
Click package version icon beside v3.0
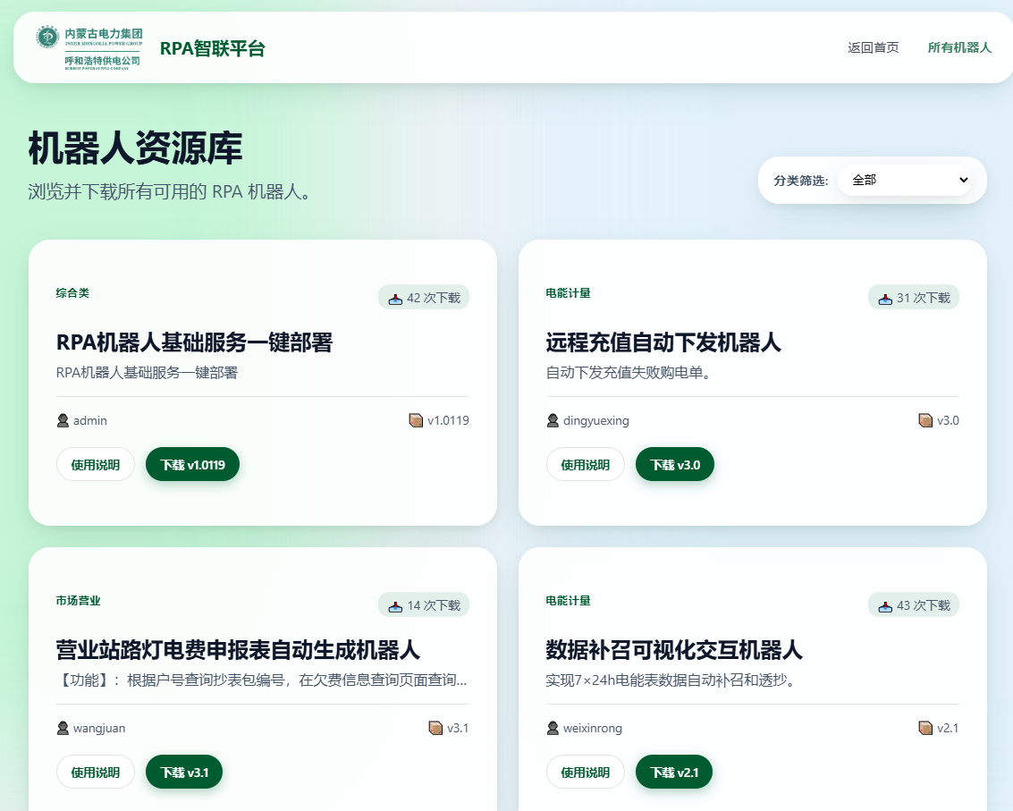pos(925,420)
